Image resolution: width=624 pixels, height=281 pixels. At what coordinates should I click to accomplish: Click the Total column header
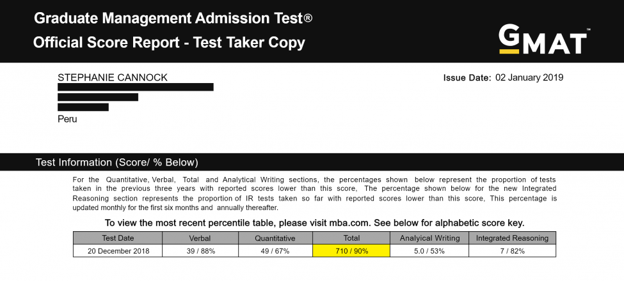point(351,238)
